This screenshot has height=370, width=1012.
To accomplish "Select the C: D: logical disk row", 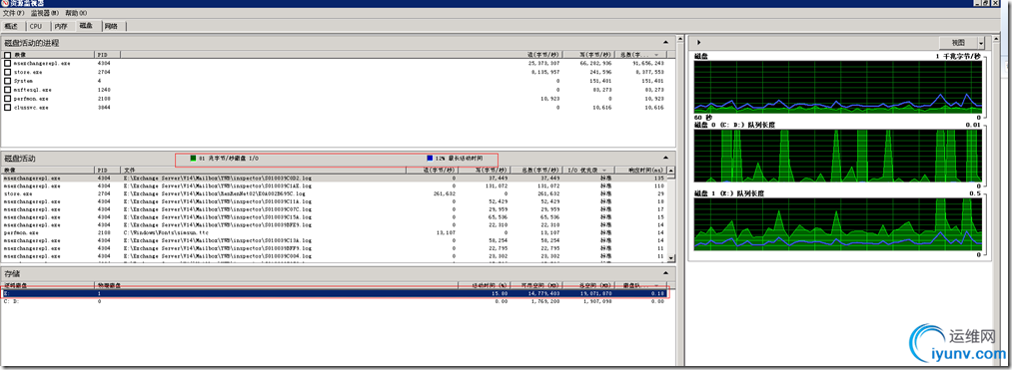I will click(x=335, y=301).
